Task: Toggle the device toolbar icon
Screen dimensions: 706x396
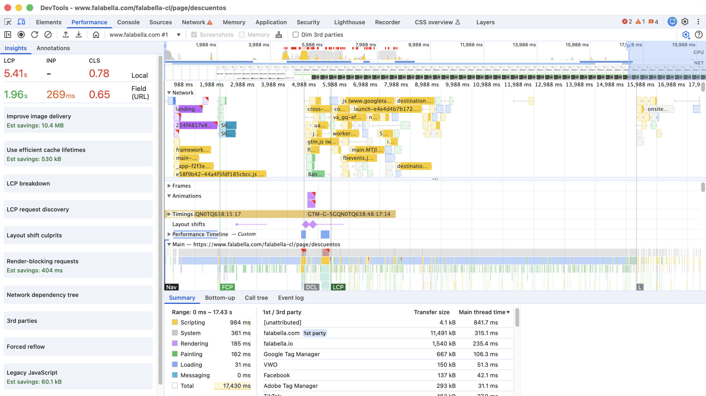Action: (21, 22)
